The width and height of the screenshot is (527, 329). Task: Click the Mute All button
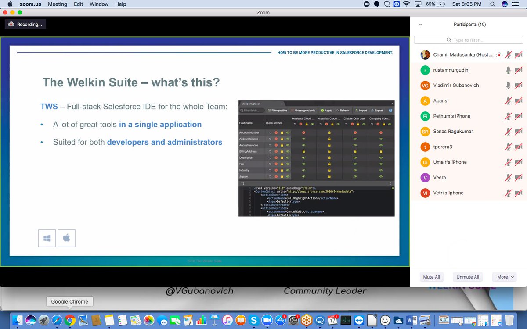click(431, 277)
